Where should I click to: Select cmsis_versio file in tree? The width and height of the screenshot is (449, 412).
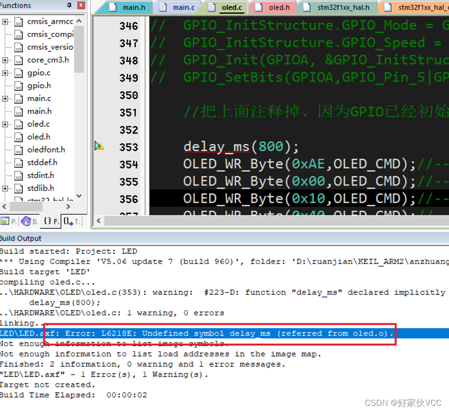coord(50,47)
